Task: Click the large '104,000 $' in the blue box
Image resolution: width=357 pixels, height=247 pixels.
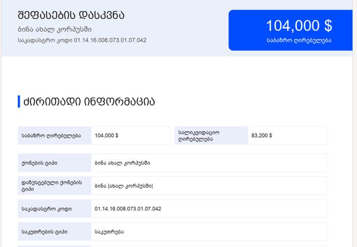Action: 299,25
